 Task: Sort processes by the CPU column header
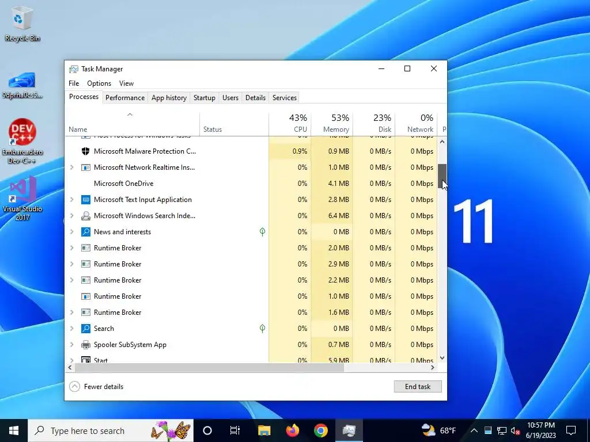coord(290,123)
